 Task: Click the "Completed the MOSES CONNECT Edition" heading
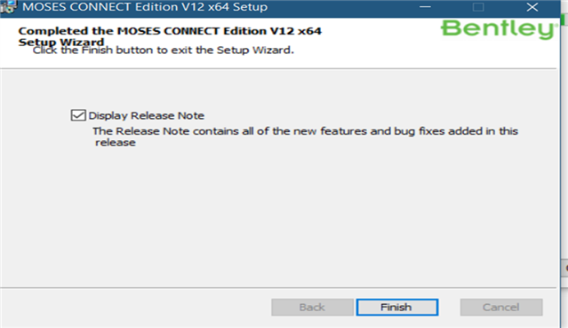click(x=170, y=31)
